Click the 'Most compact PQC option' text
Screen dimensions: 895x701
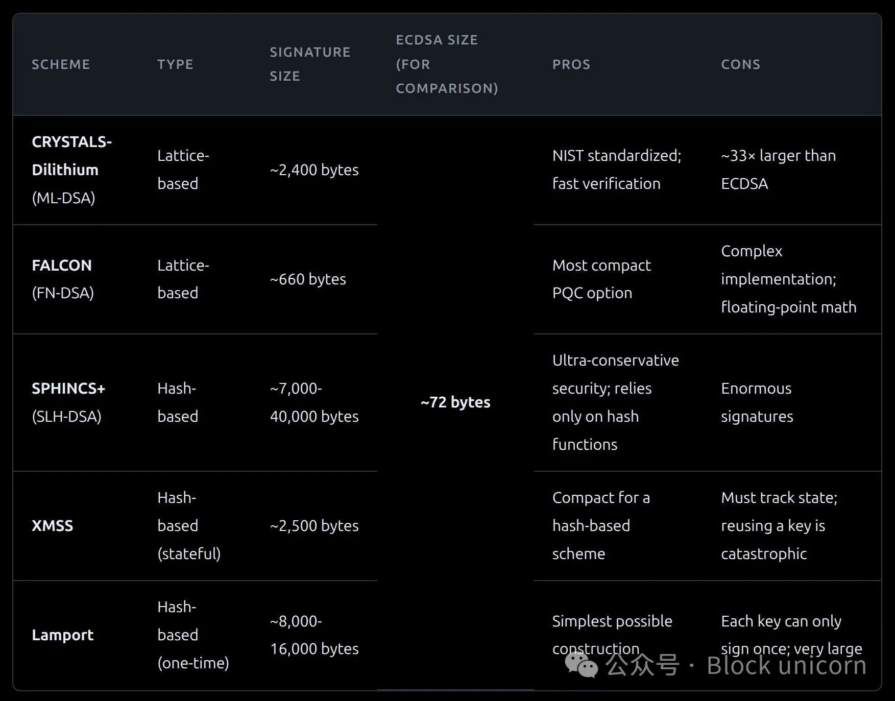click(601, 279)
